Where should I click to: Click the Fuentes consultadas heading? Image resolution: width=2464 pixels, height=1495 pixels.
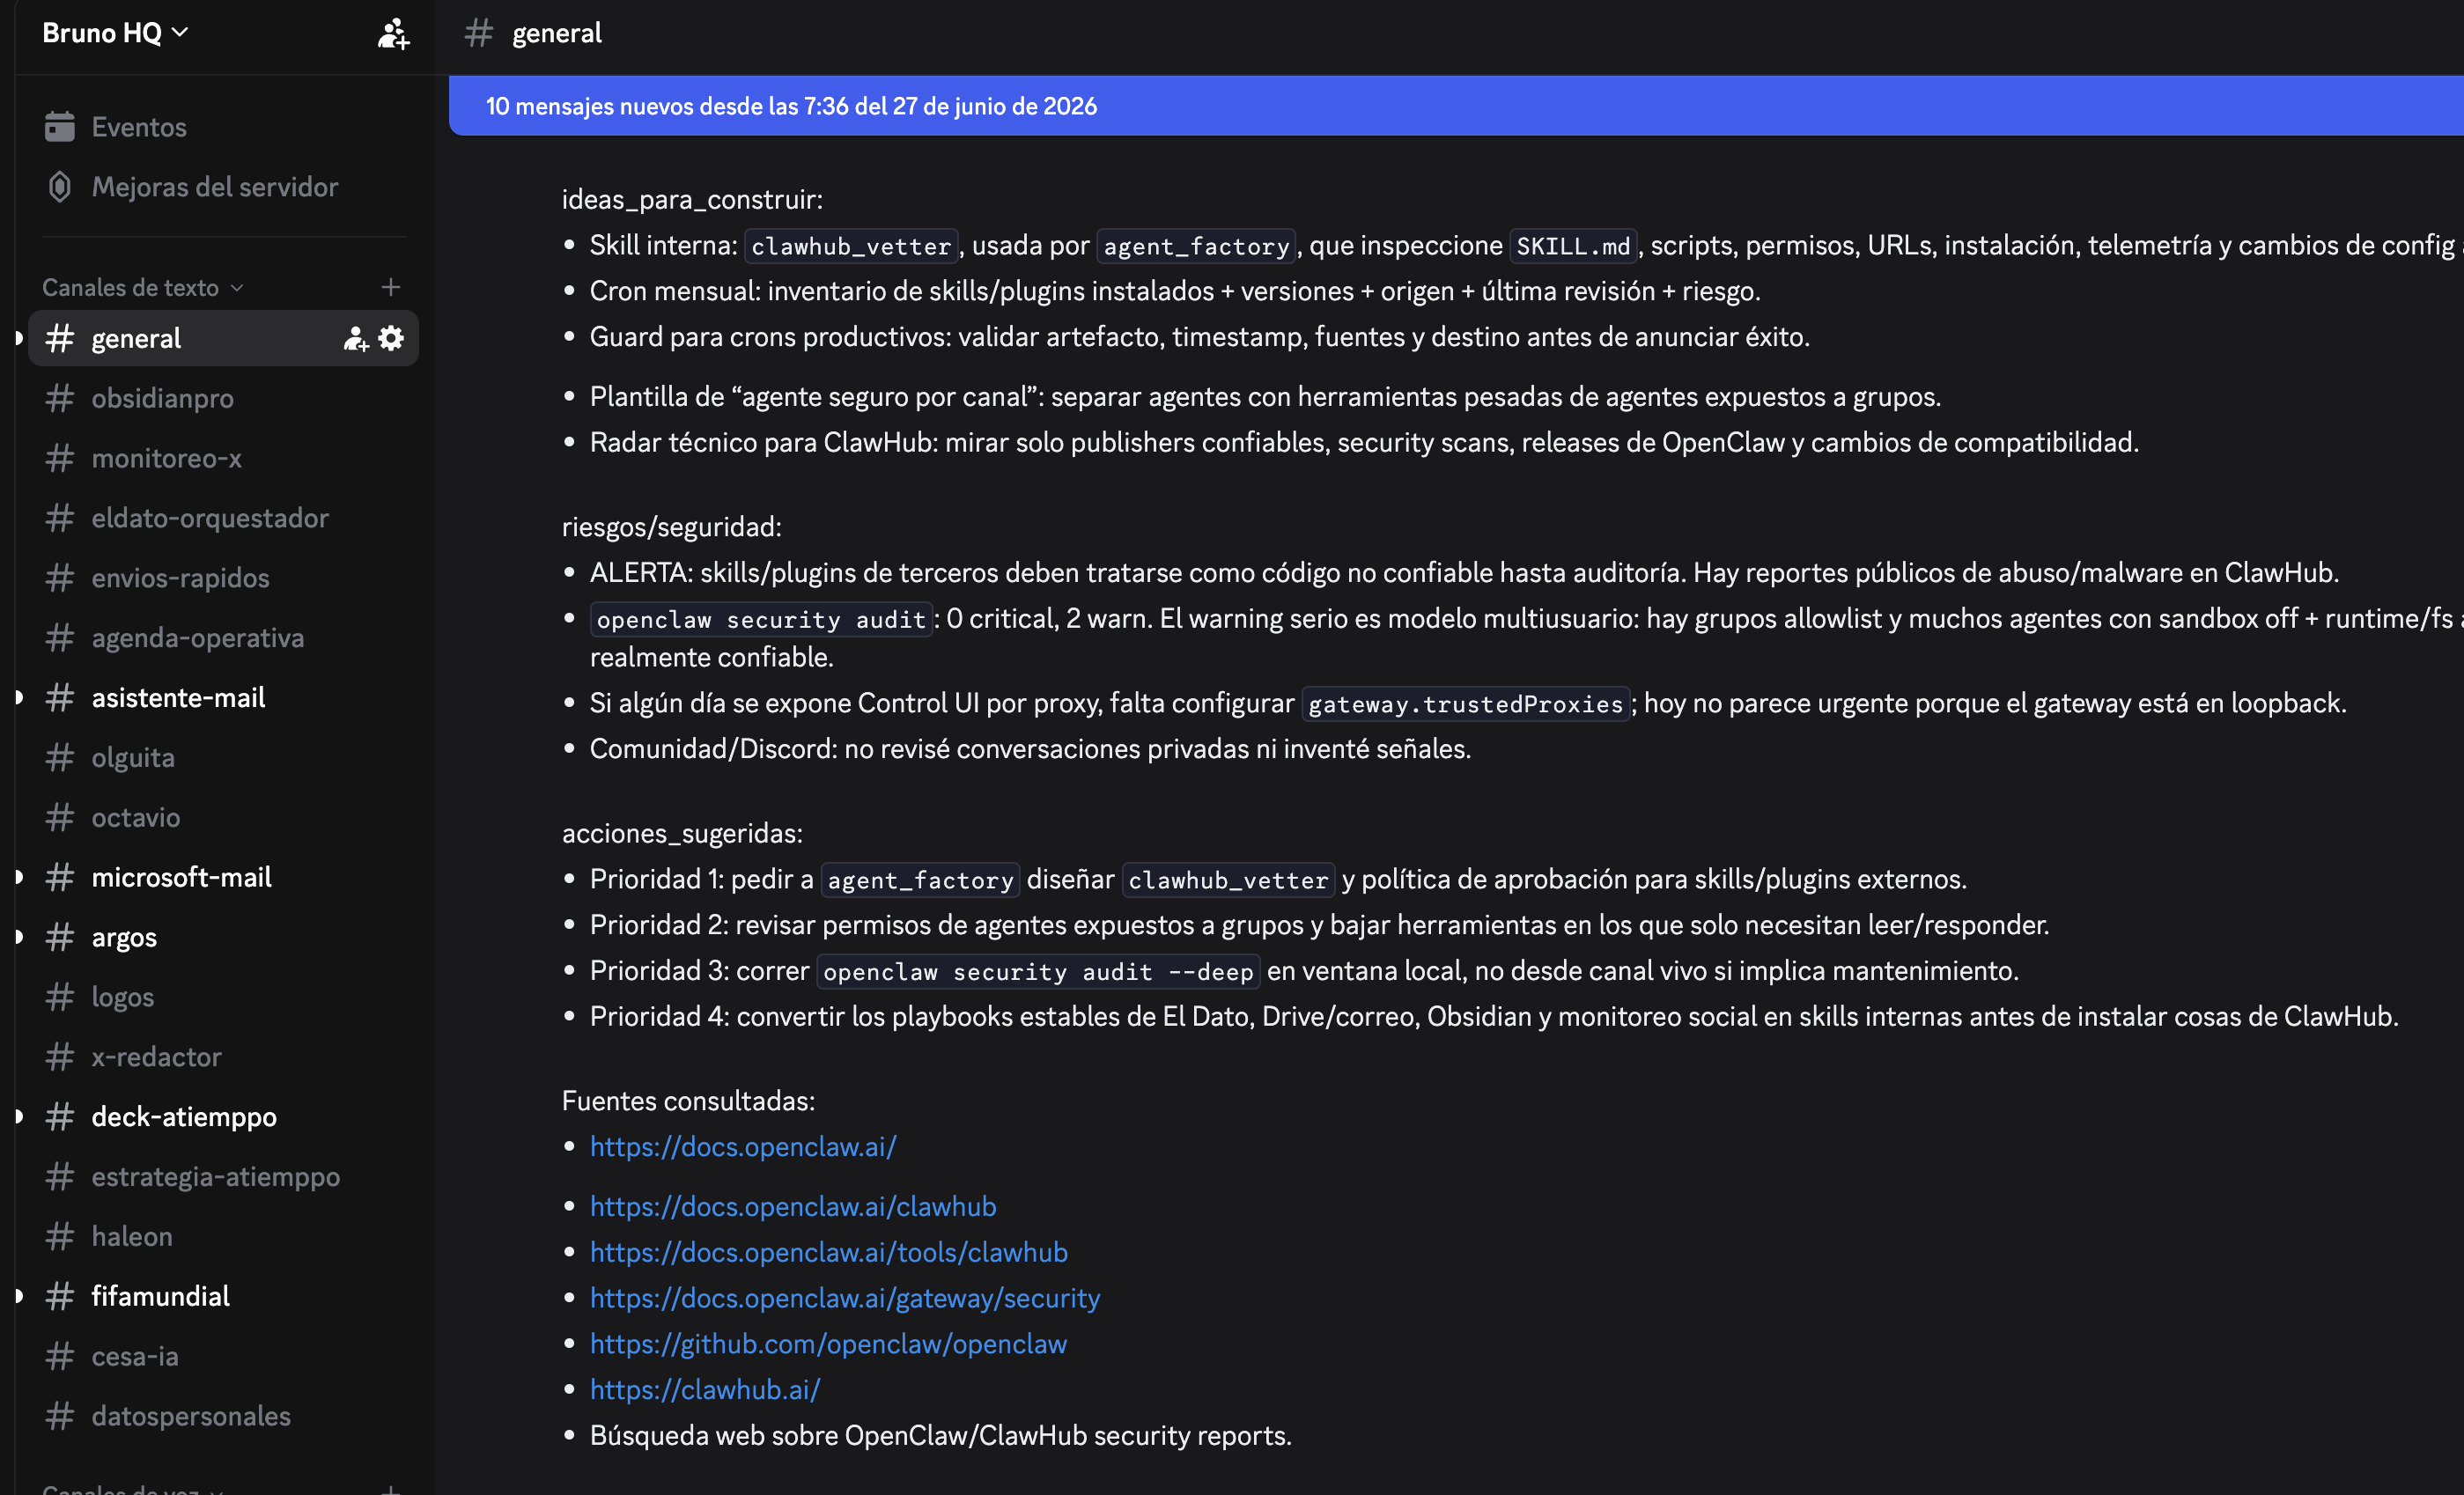(688, 1101)
